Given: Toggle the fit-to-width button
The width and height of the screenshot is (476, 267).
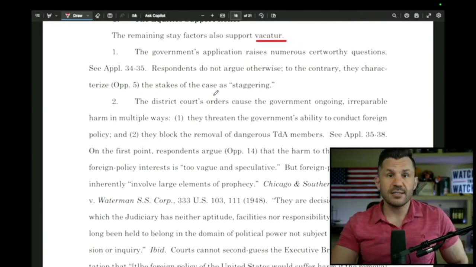Looking at the screenshot, I should point(222,16).
